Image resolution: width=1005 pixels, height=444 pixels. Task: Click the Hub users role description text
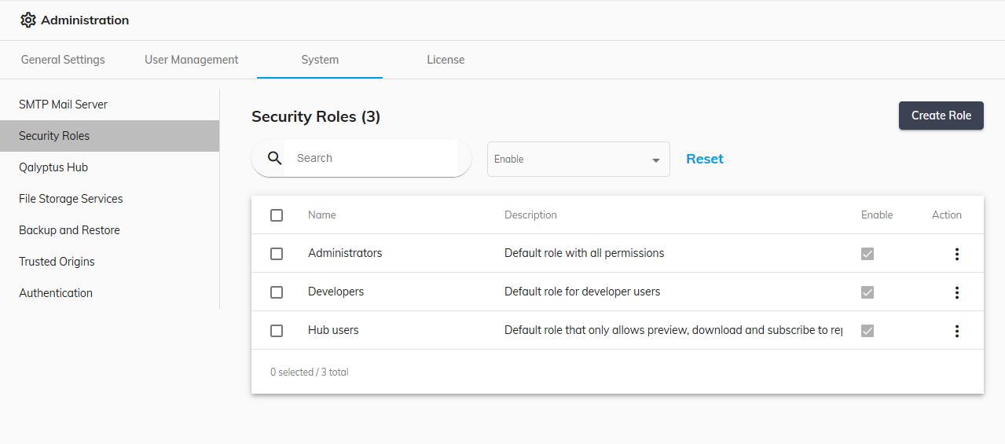[673, 330]
